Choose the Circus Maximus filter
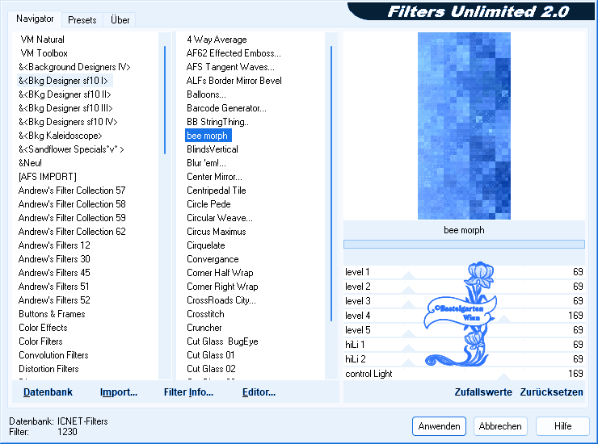The image size is (598, 444). [x=217, y=232]
